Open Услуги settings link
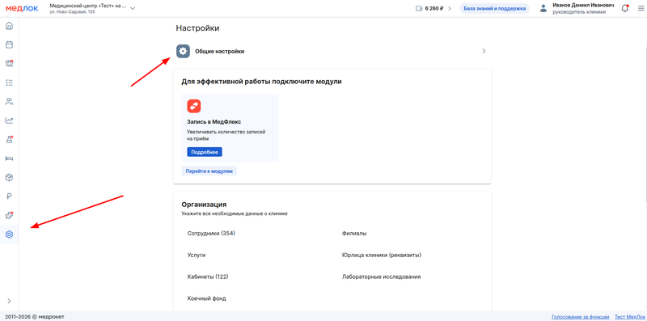This screenshot has height=321, width=647. (x=197, y=255)
